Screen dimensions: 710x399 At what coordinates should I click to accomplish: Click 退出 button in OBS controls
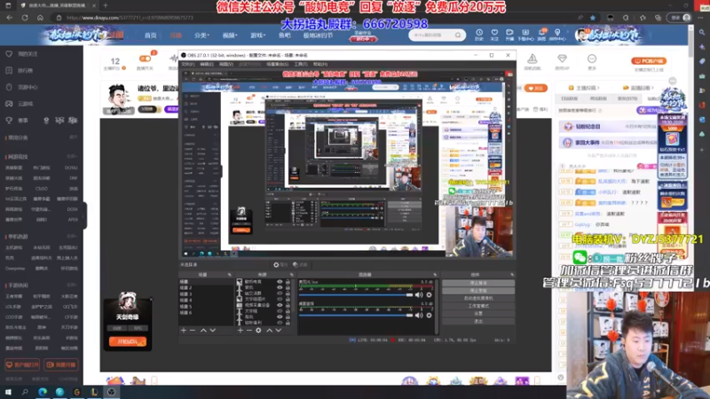(x=478, y=321)
